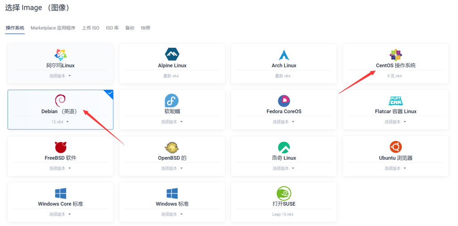Click the Debian red swirl logo
The width and height of the screenshot is (458, 226).
coord(60,100)
